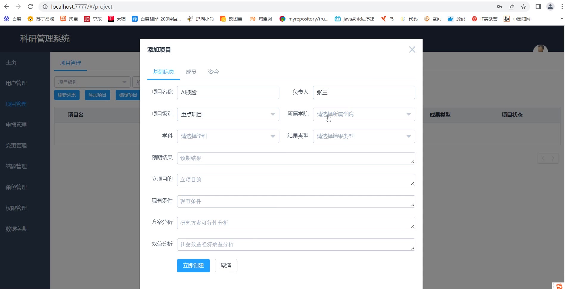Click the password key icon in address bar

point(499,7)
